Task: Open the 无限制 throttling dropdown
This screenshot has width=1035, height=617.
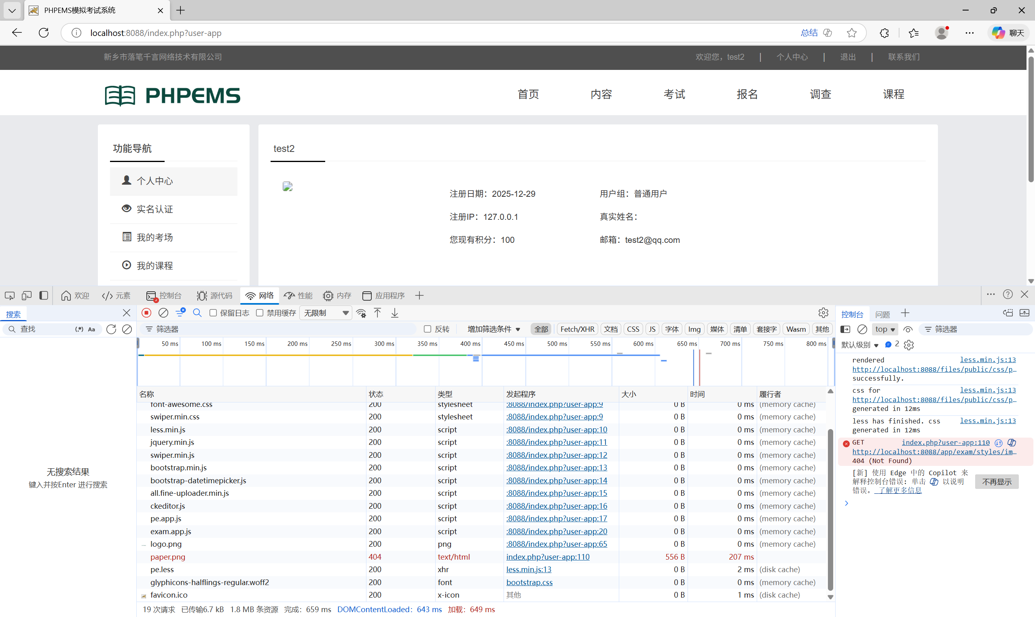Action: [326, 313]
